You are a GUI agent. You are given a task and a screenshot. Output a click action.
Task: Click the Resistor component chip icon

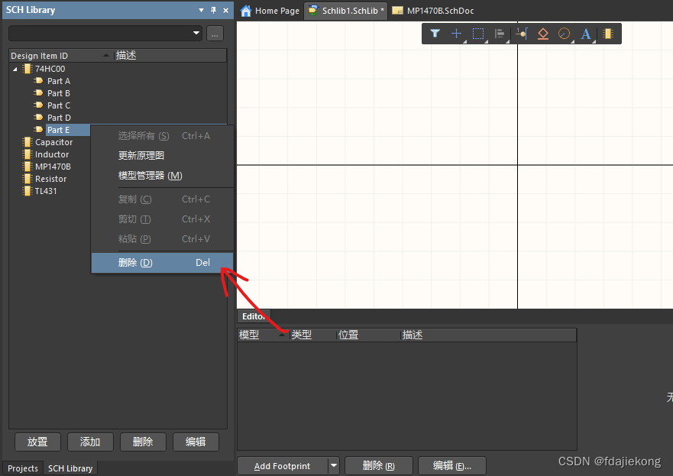(28, 179)
